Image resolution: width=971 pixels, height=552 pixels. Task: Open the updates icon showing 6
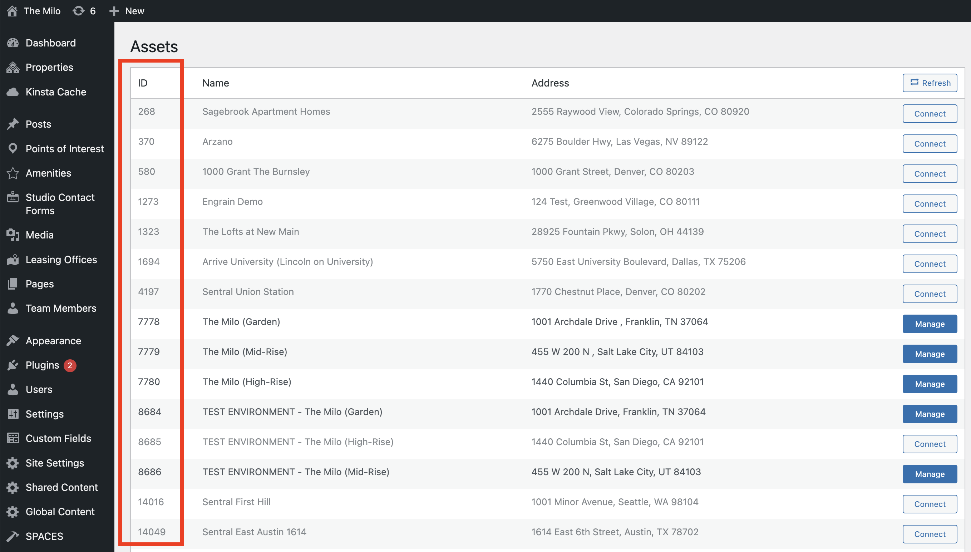pos(78,11)
